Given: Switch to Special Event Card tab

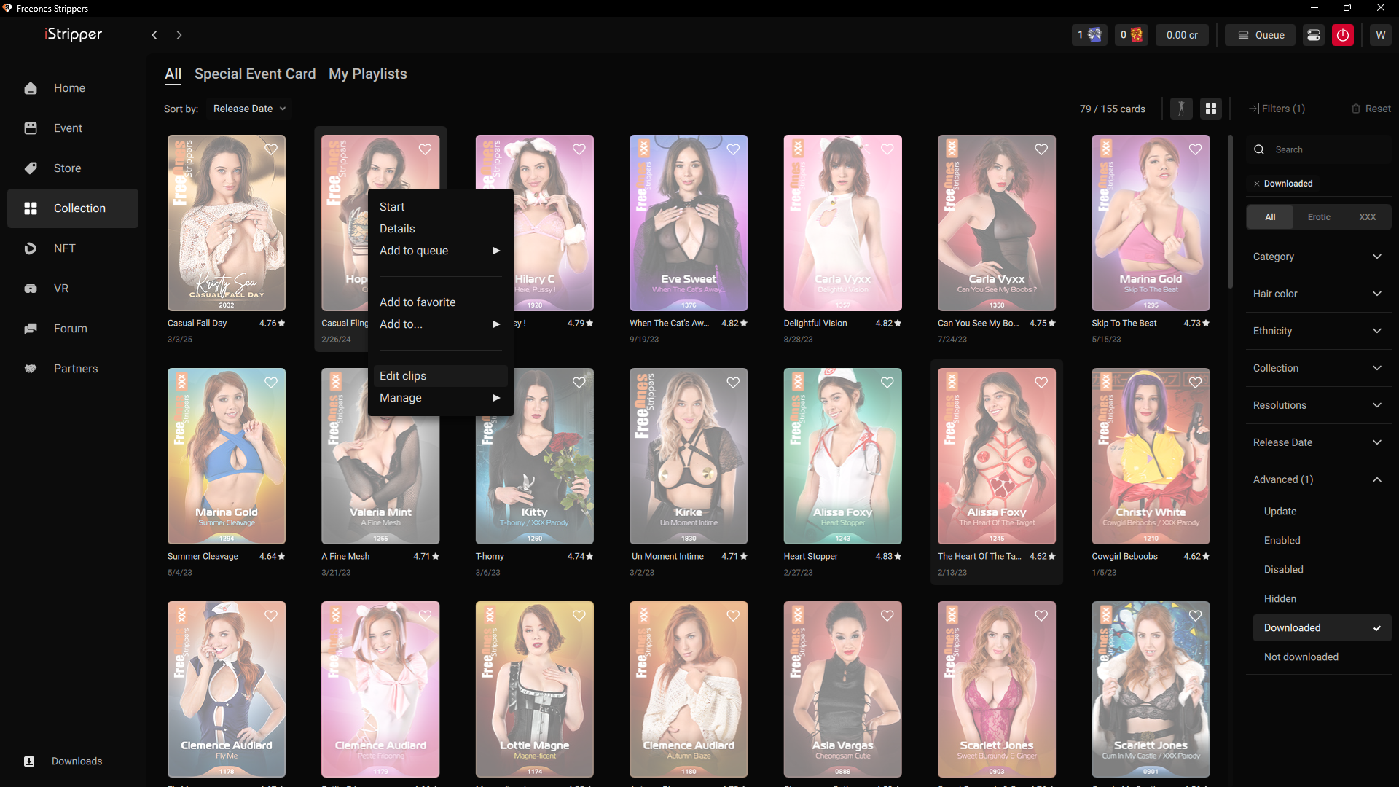Looking at the screenshot, I should click(255, 74).
